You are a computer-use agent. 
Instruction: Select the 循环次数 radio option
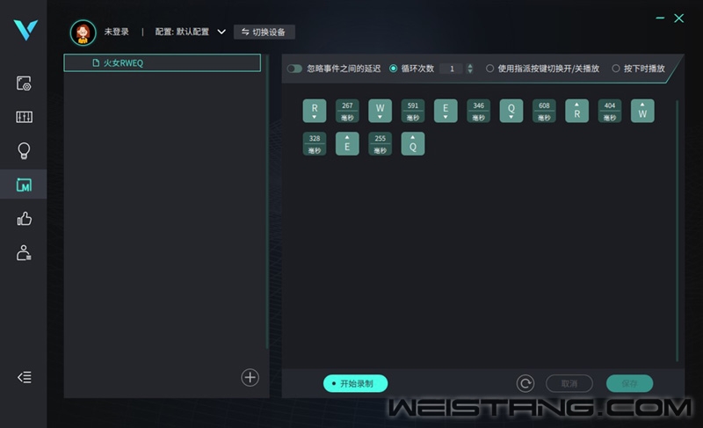point(394,69)
